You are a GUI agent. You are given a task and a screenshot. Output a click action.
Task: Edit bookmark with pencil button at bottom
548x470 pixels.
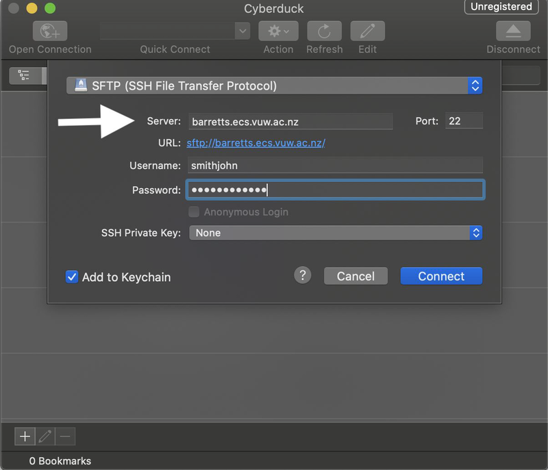coord(45,436)
